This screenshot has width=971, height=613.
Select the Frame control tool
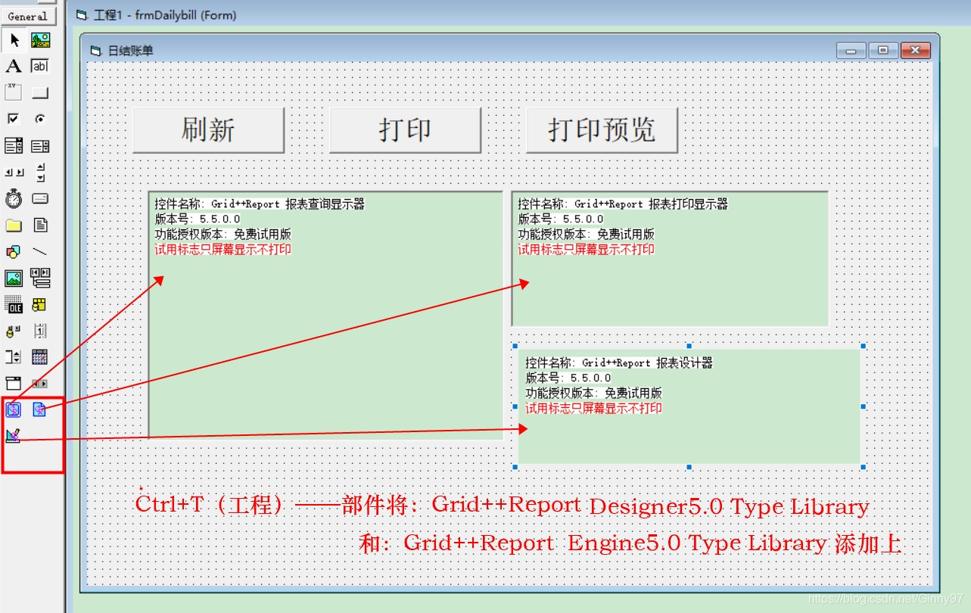pos(14,92)
